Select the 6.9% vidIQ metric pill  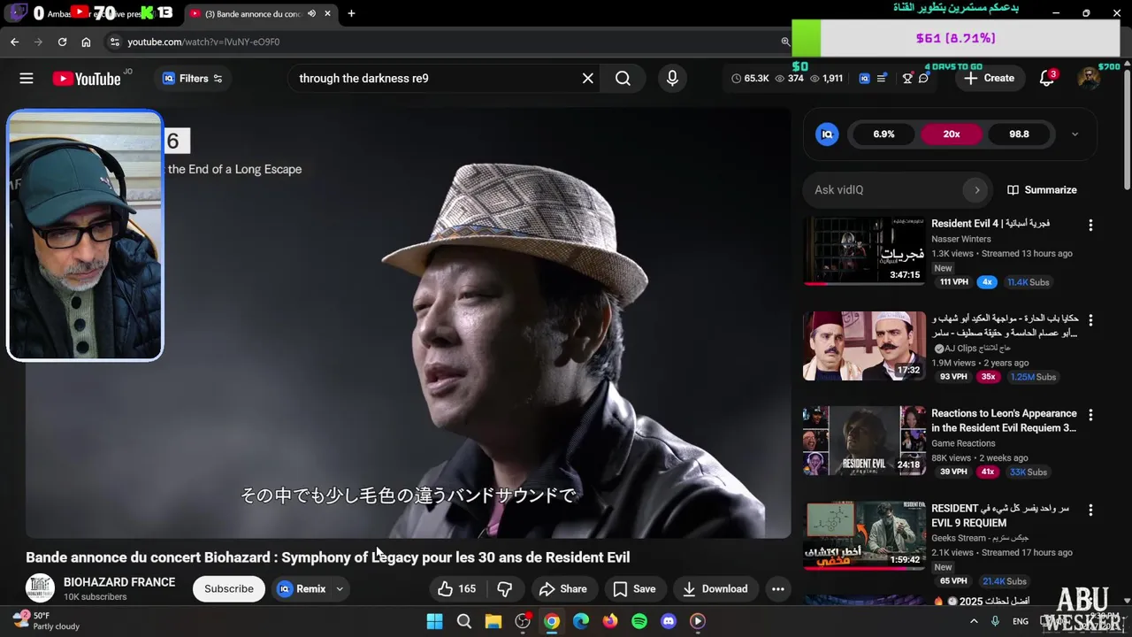pyautogui.click(x=883, y=134)
